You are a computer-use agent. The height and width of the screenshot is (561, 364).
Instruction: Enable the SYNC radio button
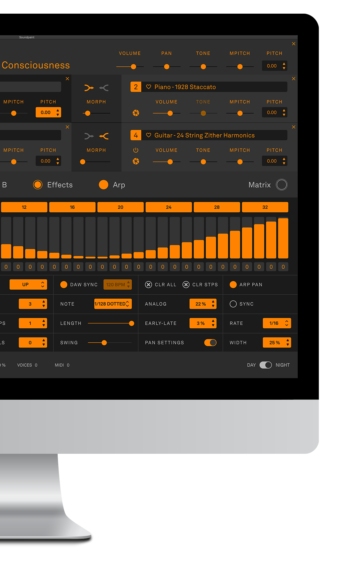233,304
